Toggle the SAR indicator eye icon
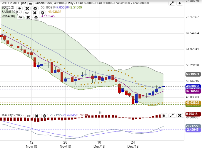 point(27,13)
